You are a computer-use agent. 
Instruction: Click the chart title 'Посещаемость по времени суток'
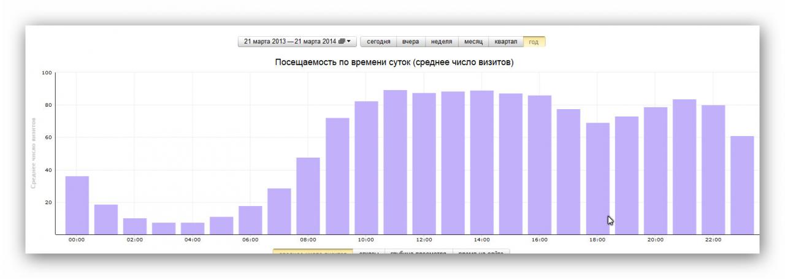394,63
